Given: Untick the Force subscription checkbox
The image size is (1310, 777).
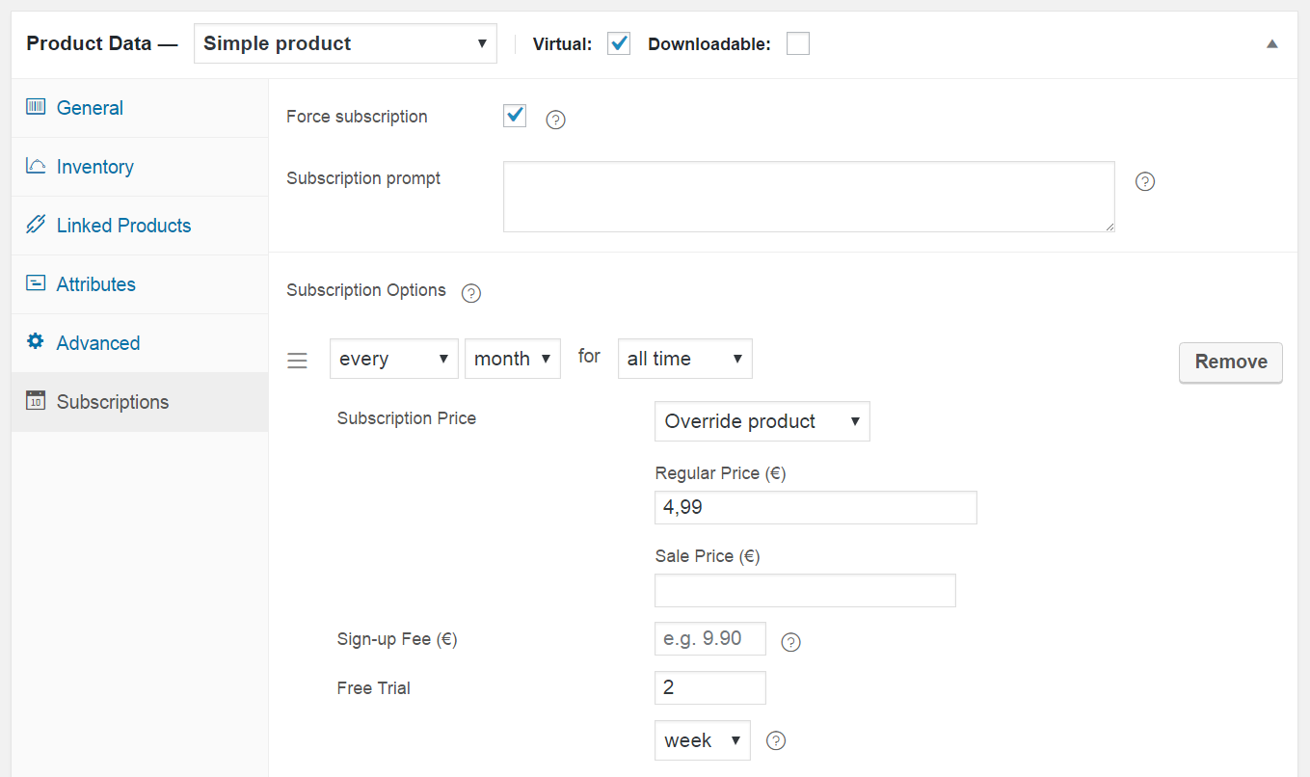Looking at the screenshot, I should coord(515,117).
